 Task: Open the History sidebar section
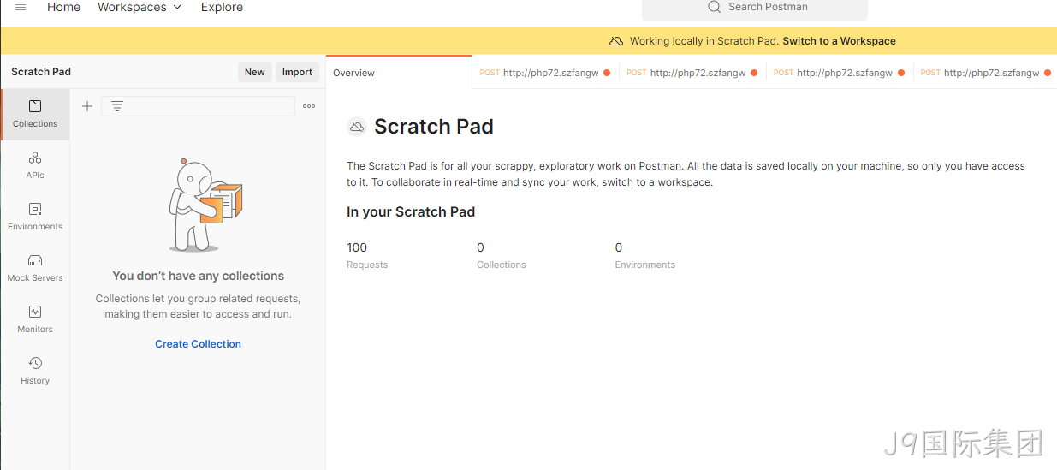pyautogui.click(x=35, y=371)
